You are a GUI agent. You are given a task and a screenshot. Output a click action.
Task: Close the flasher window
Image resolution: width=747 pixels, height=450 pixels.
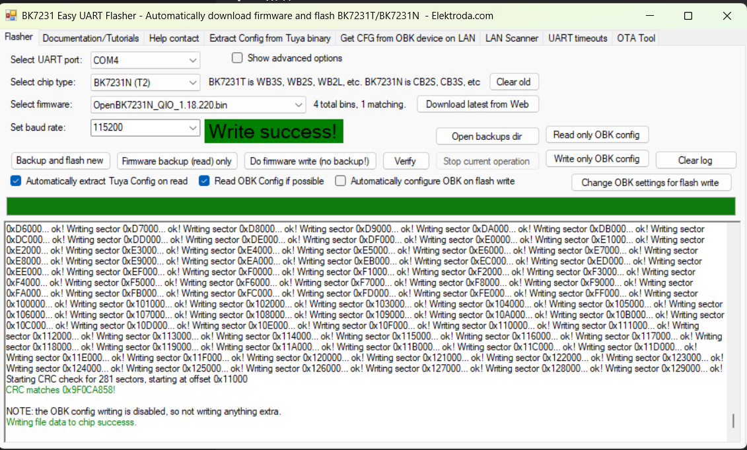(x=727, y=16)
